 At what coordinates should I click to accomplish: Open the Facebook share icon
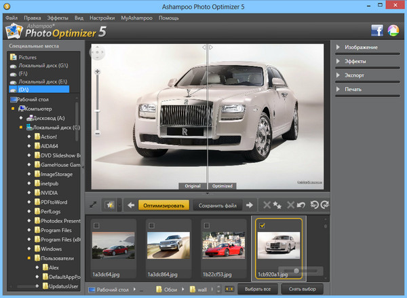tap(377, 30)
